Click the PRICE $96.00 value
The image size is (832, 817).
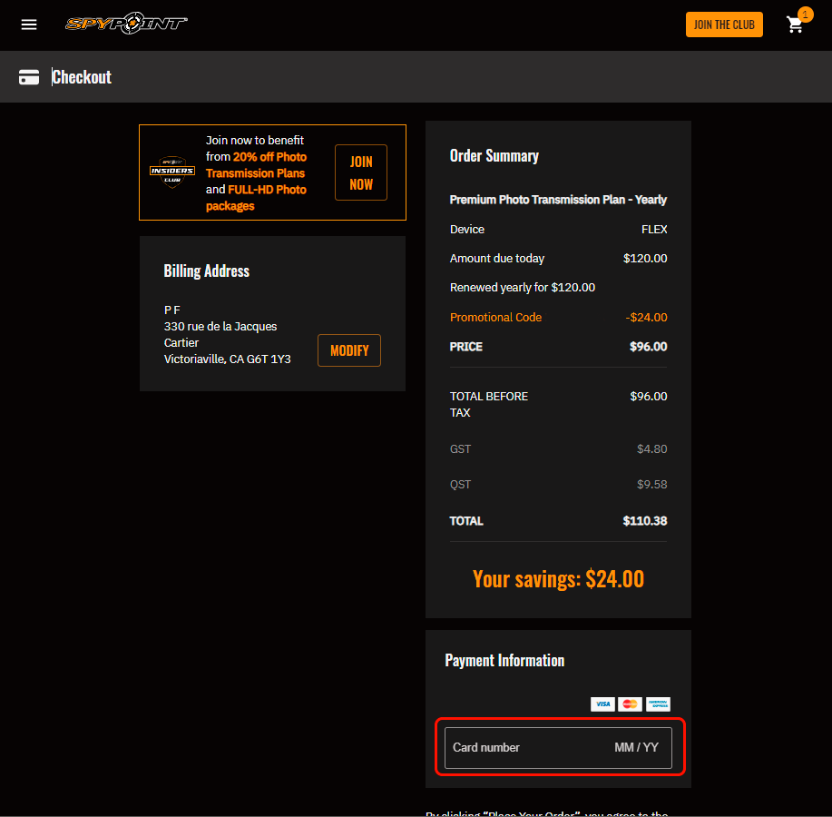pos(649,347)
